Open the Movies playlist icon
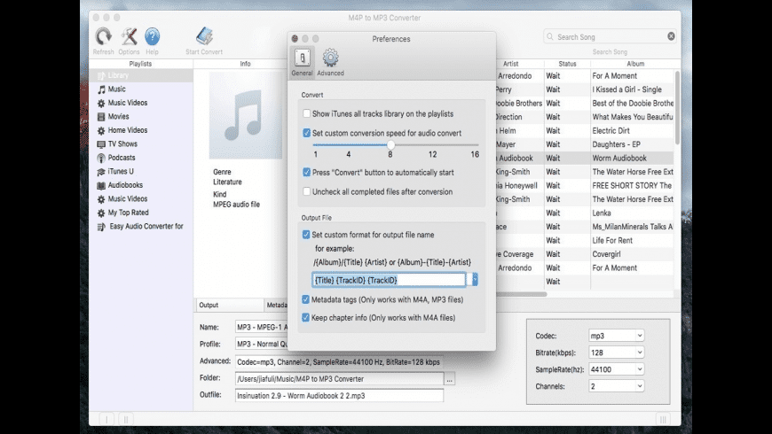The image size is (772, 434). [x=101, y=117]
